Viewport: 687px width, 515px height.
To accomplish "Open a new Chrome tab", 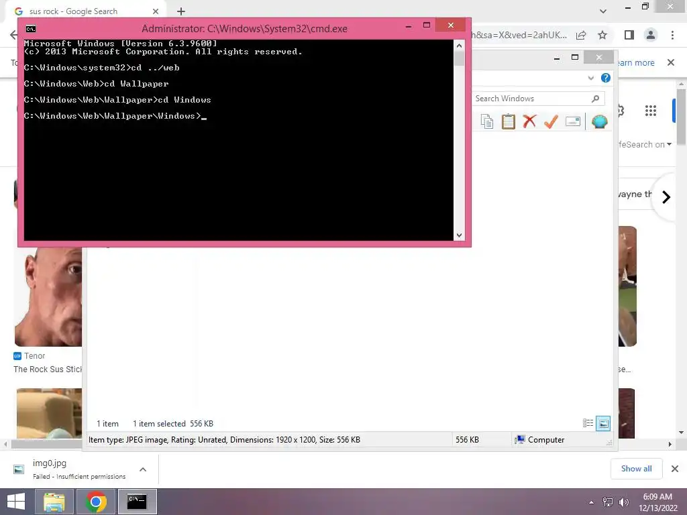I will [181, 11].
